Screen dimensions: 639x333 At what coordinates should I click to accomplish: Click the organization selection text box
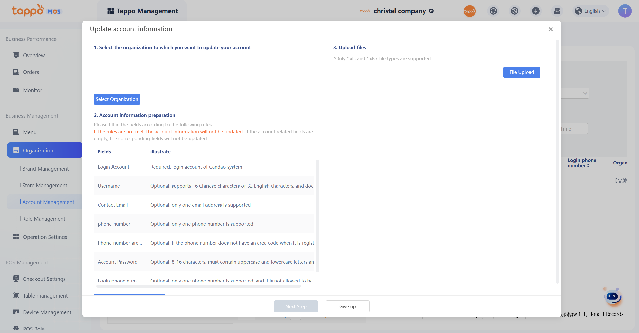point(192,69)
